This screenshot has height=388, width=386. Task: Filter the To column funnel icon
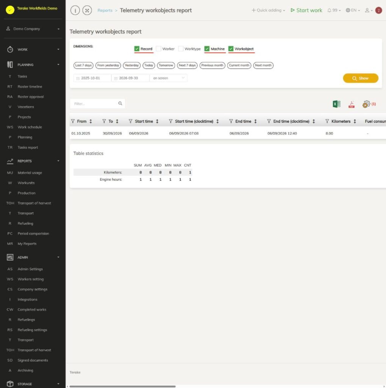click(x=104, y=121)
